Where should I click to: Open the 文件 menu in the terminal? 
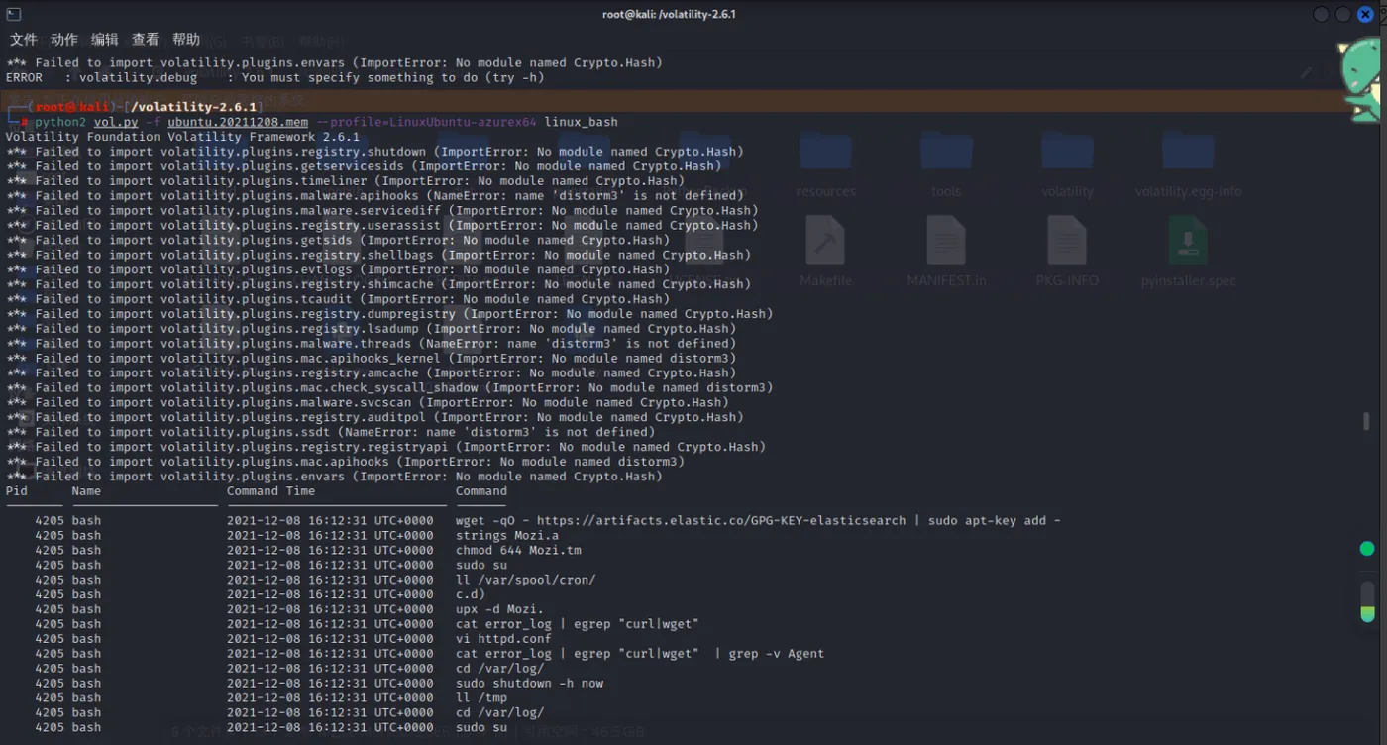24,40
